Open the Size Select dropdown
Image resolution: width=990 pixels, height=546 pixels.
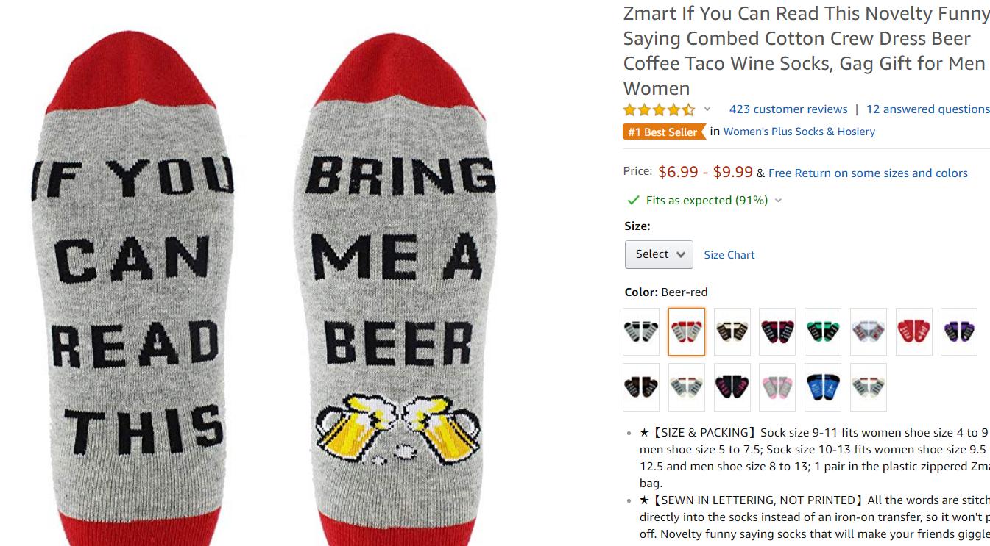[x=659, y=254]
